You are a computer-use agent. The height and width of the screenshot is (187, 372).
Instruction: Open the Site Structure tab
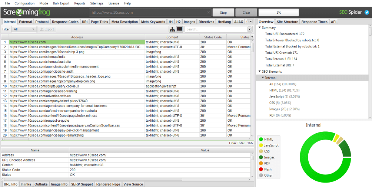click(x=288, y=22)
